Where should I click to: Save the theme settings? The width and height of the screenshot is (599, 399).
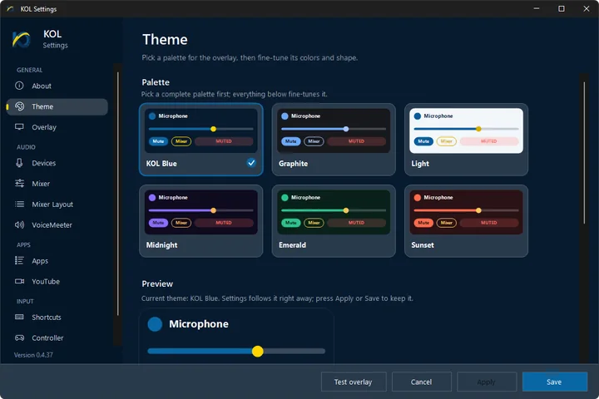(x=555, y=382)
